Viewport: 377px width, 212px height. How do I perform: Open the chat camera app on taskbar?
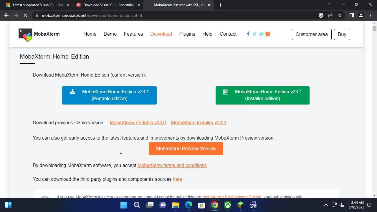[163, 205]
